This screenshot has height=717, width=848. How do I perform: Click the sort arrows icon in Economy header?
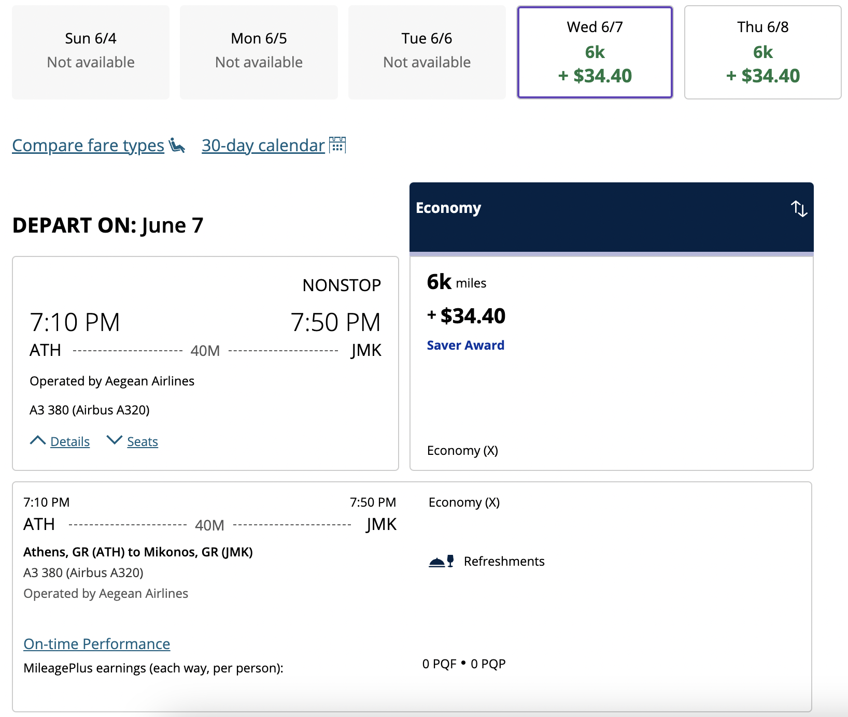click(x=799, y=209)
